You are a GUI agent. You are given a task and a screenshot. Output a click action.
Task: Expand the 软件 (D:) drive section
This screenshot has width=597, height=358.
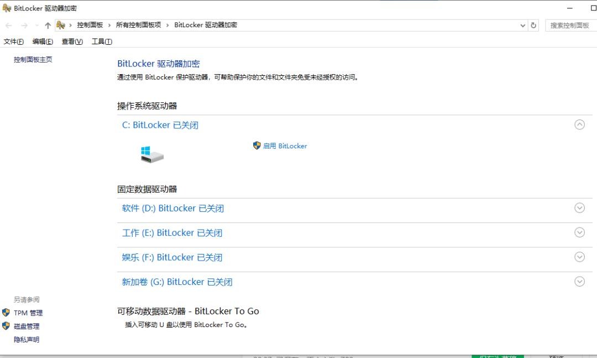click(x=579, y=208)
